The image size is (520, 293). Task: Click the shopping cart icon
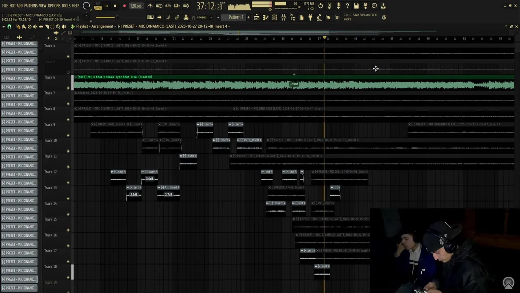coord(337,17)
